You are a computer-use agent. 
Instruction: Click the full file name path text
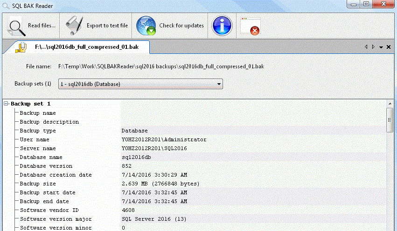pos(161,66)
